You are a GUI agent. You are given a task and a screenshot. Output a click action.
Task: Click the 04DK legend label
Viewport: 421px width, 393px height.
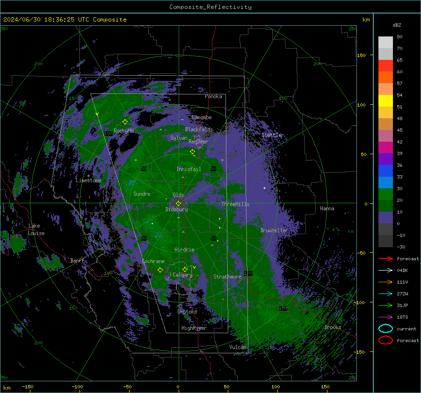[402, 271]
